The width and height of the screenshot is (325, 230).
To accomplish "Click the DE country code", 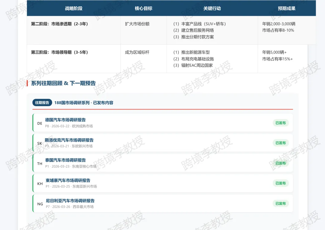I will click(40, 123).
